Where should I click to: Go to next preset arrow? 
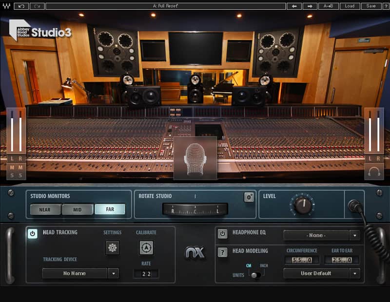(310, 6)
